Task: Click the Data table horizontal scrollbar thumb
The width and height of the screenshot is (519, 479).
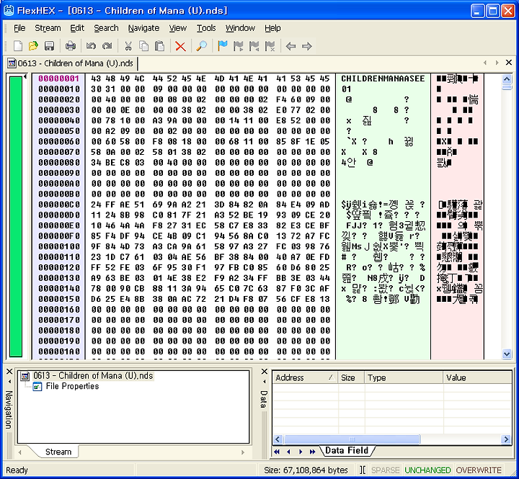Action: [x=352, y=439]
